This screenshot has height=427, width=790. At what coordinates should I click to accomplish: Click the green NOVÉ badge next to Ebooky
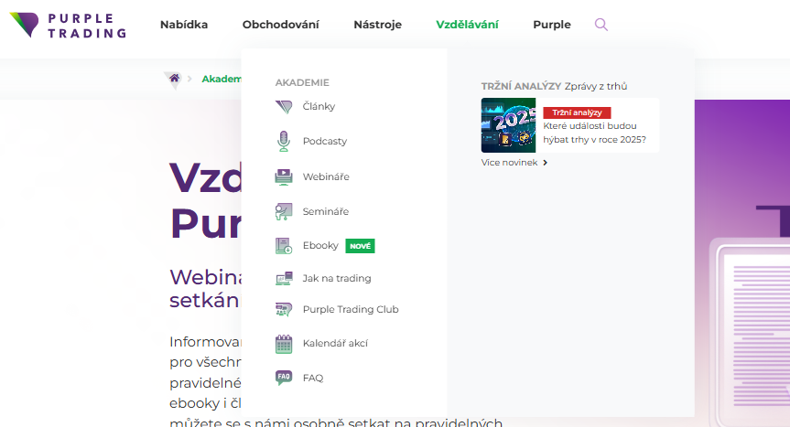360,246
